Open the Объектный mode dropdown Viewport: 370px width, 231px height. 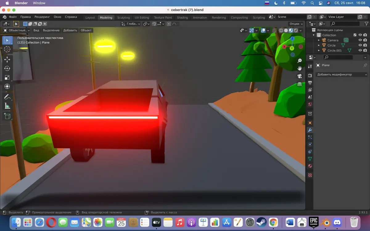tap(17, 30)
